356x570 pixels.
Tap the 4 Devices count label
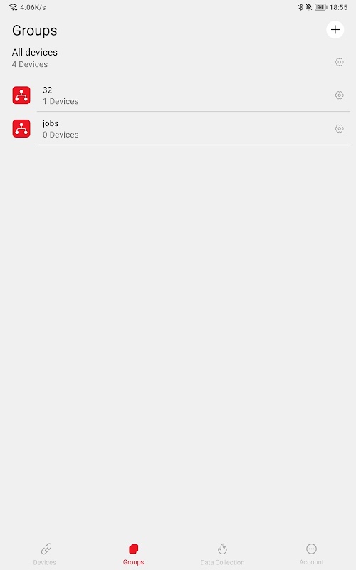[x=30, y=64]
